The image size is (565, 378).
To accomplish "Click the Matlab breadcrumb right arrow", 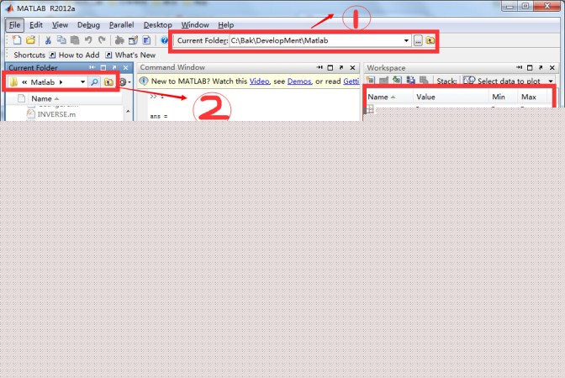I will pyautogui.click(x=61, y=82).
